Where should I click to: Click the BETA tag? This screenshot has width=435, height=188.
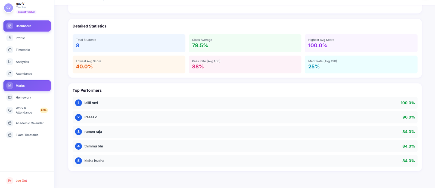[x=44, y=110]
